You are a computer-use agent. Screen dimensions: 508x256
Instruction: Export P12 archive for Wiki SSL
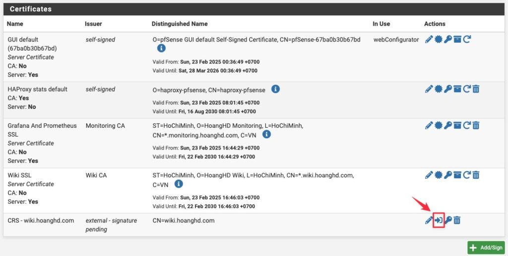(x=457, y=175)
